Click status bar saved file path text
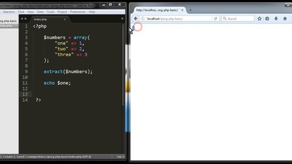 point(54,157)
